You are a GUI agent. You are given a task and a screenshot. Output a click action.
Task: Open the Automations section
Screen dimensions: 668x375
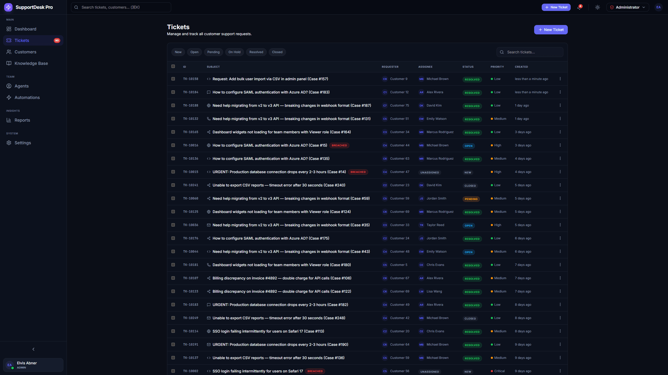coord(33,97)
